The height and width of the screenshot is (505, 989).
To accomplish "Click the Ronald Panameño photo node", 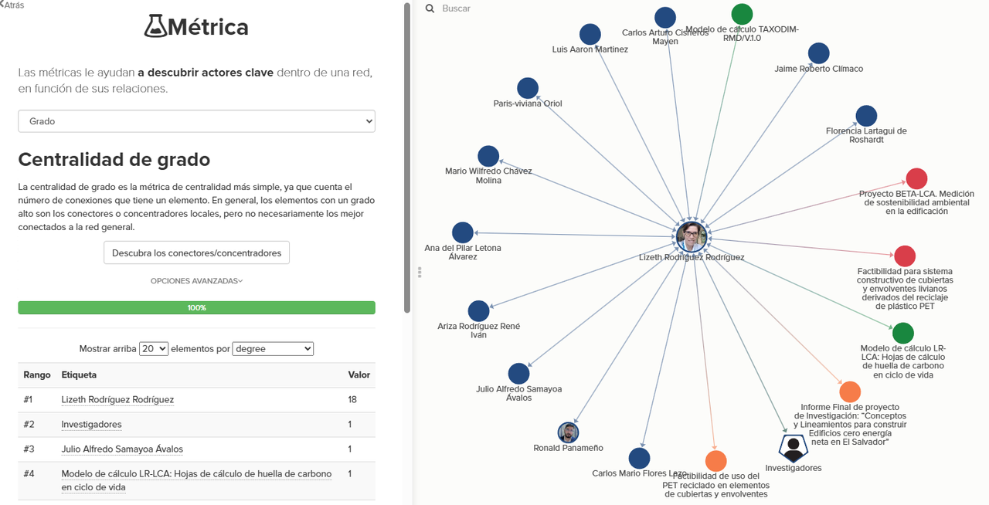I will [568, 432].
